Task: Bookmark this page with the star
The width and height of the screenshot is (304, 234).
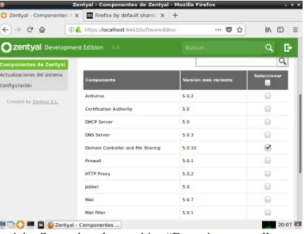Action: [x=240, y=30]
